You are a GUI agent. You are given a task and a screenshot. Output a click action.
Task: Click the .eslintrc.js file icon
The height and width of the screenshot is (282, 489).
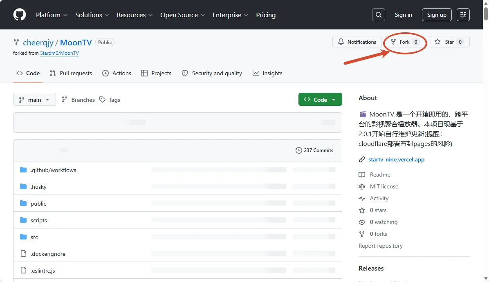[x=23, y=270]
